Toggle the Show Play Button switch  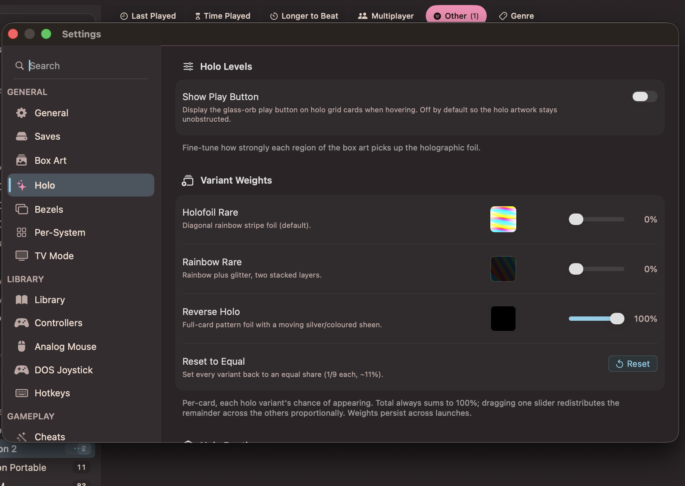coord(645,96)
